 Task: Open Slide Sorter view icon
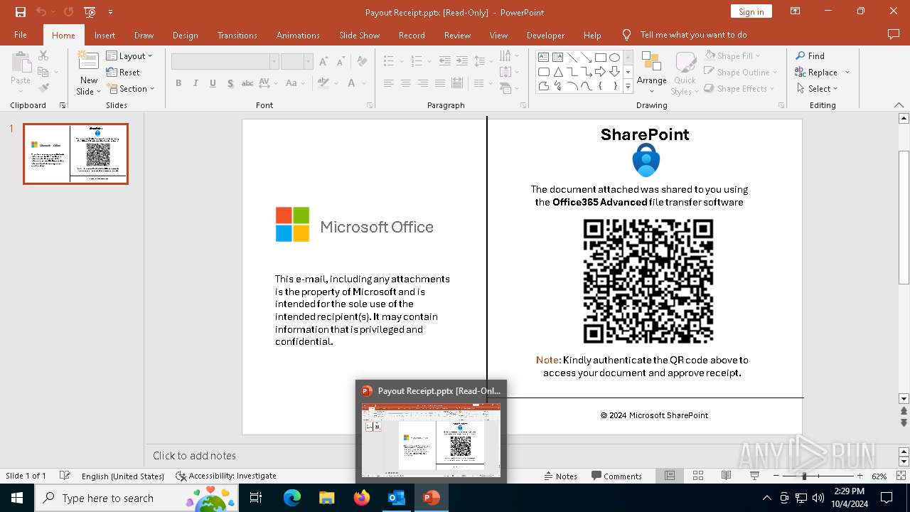[697, 476]
